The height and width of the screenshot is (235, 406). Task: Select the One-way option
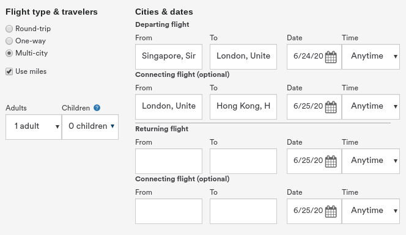(x=9, y=41)
